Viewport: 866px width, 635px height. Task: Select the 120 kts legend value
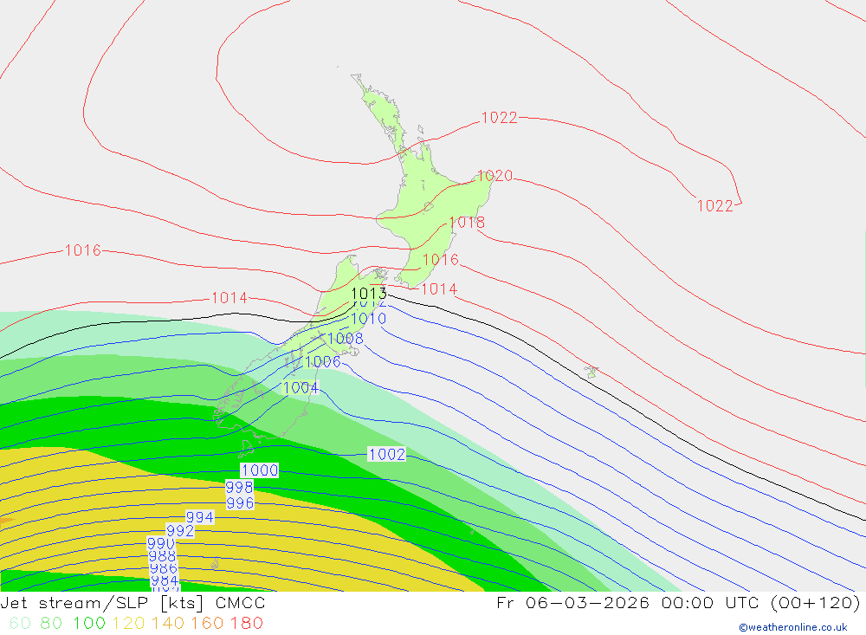pyautogui.click(x=129, y=623)
